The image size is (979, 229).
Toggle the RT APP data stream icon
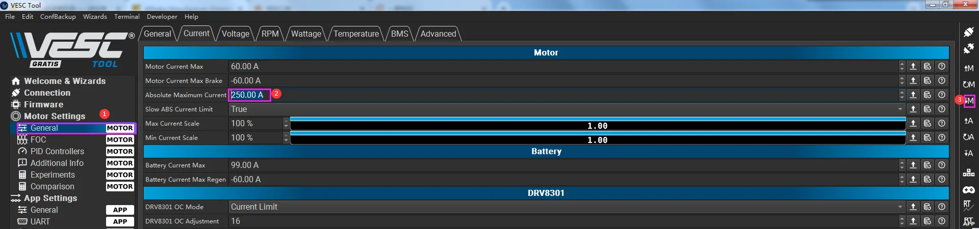point(969,222)
